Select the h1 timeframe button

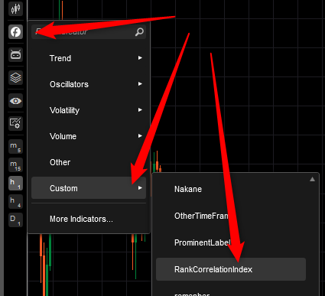point(15,184)
